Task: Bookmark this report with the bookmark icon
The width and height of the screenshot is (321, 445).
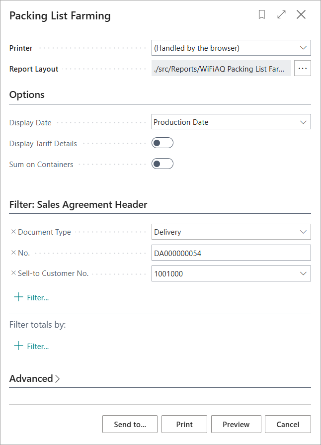Action: (x=262, y=14)
